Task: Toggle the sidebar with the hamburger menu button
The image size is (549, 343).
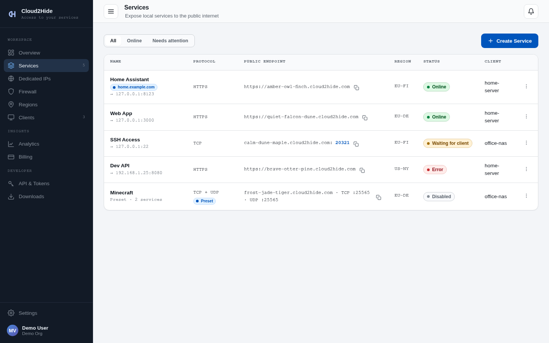Action: 111,11
